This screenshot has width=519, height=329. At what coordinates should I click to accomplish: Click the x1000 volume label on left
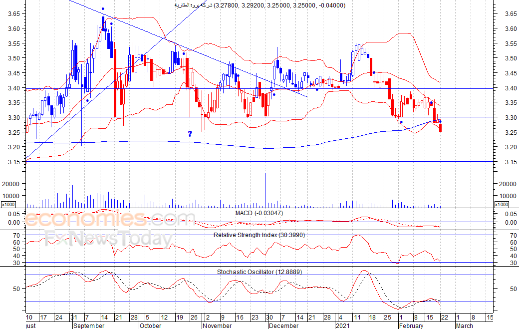click(x=8, y=205)
